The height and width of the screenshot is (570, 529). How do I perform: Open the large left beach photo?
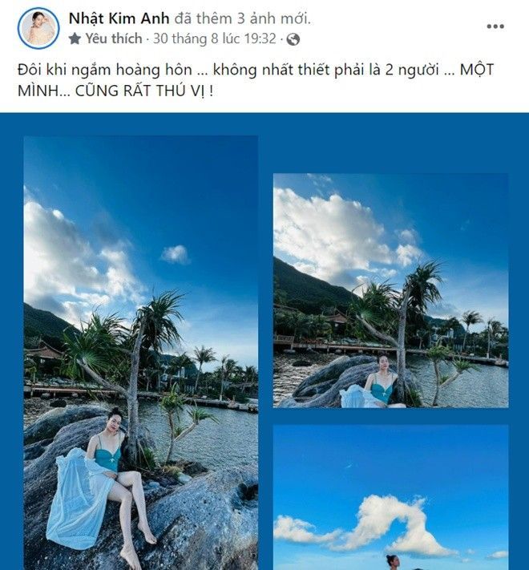141,353
